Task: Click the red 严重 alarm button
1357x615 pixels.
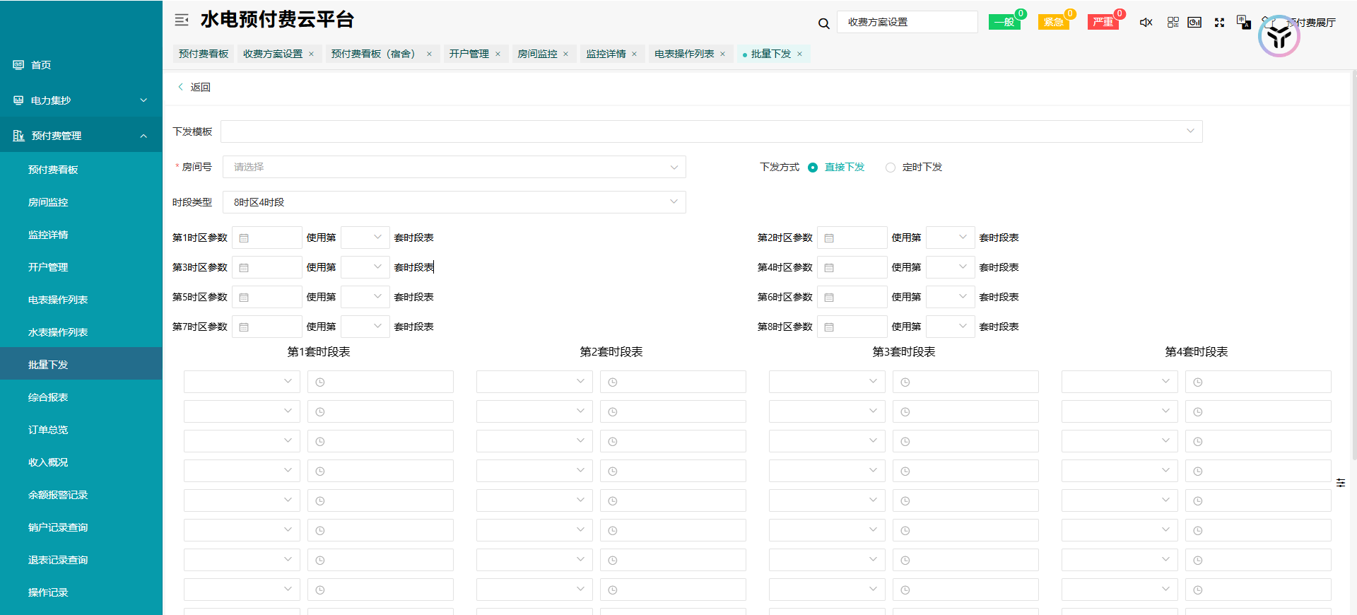Action: [x=1103, y=23]
